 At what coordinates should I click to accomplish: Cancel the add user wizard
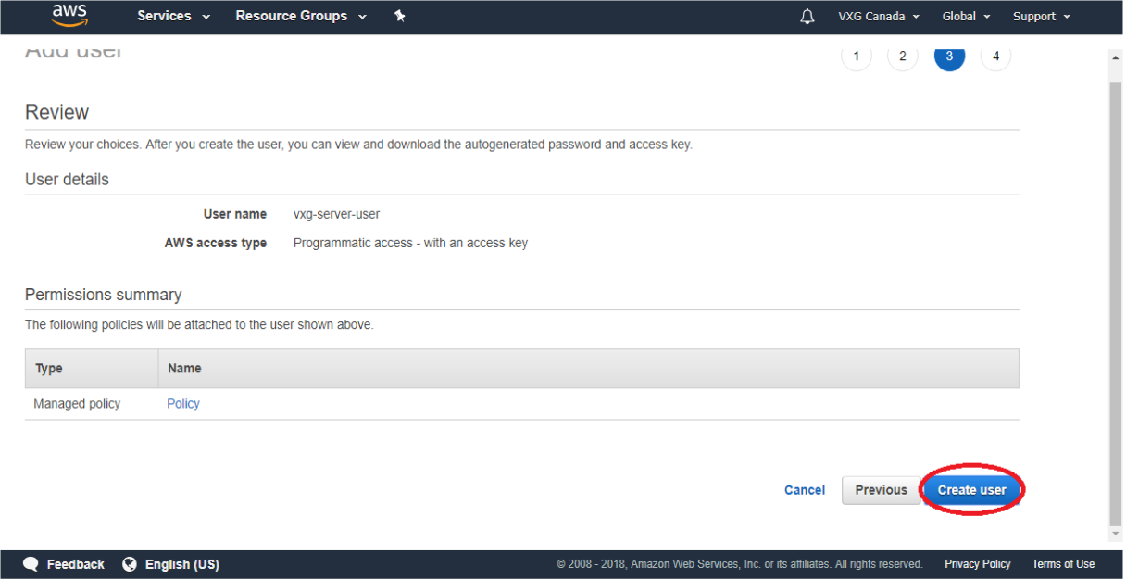pyautogui.click(x=805, y=490)
